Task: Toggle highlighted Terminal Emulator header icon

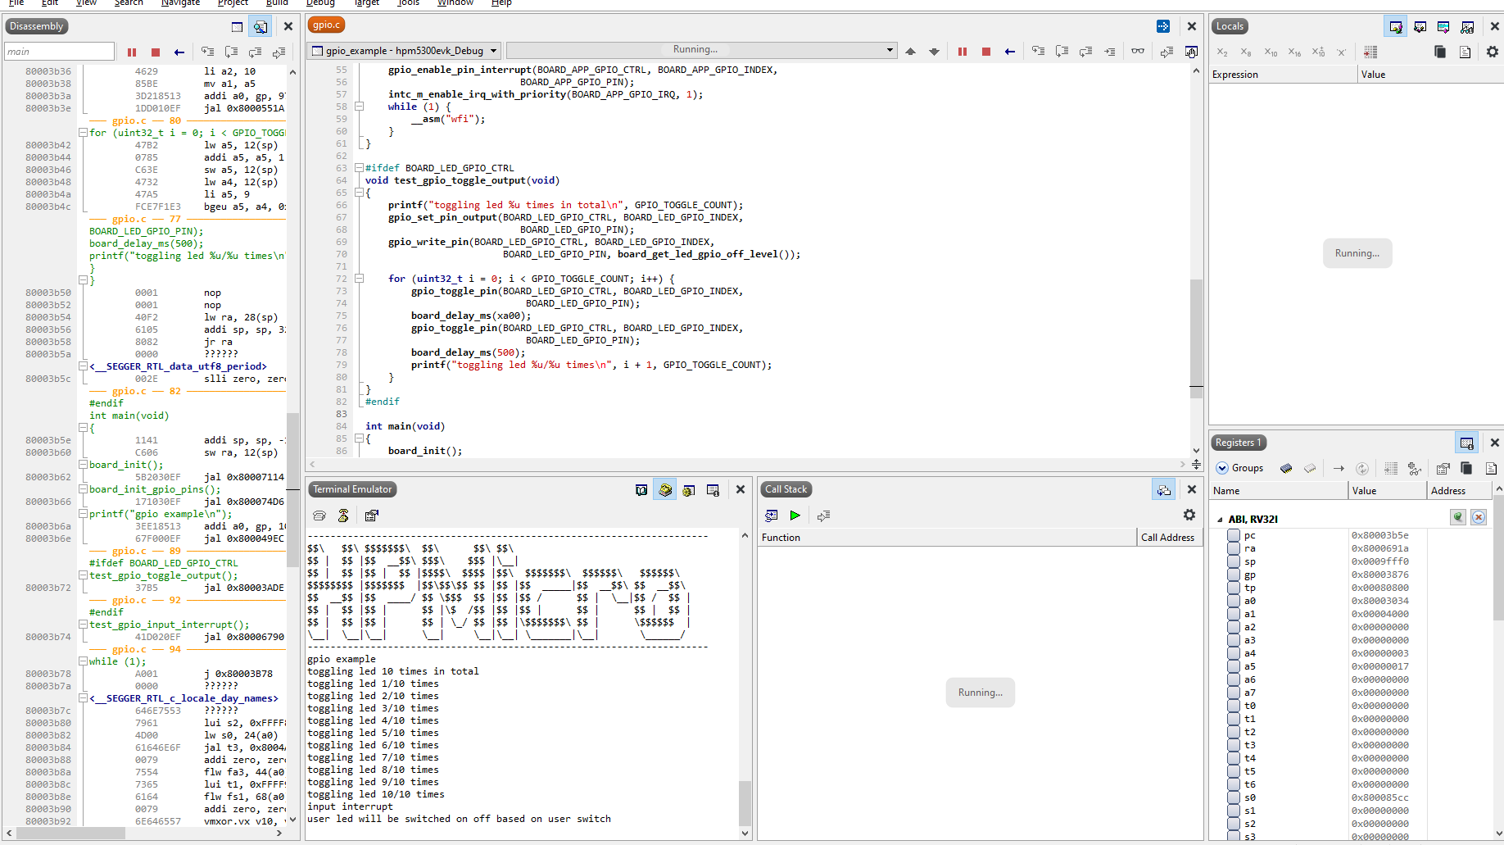Action: (665, 490)
